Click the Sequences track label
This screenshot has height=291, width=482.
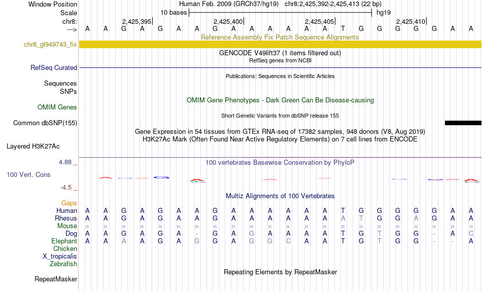click(x=60, y=84)
